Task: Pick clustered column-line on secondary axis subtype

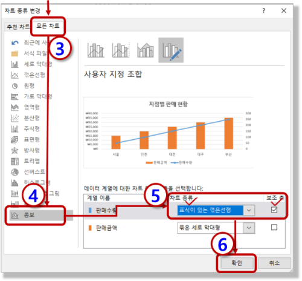Action: point(121,50)
